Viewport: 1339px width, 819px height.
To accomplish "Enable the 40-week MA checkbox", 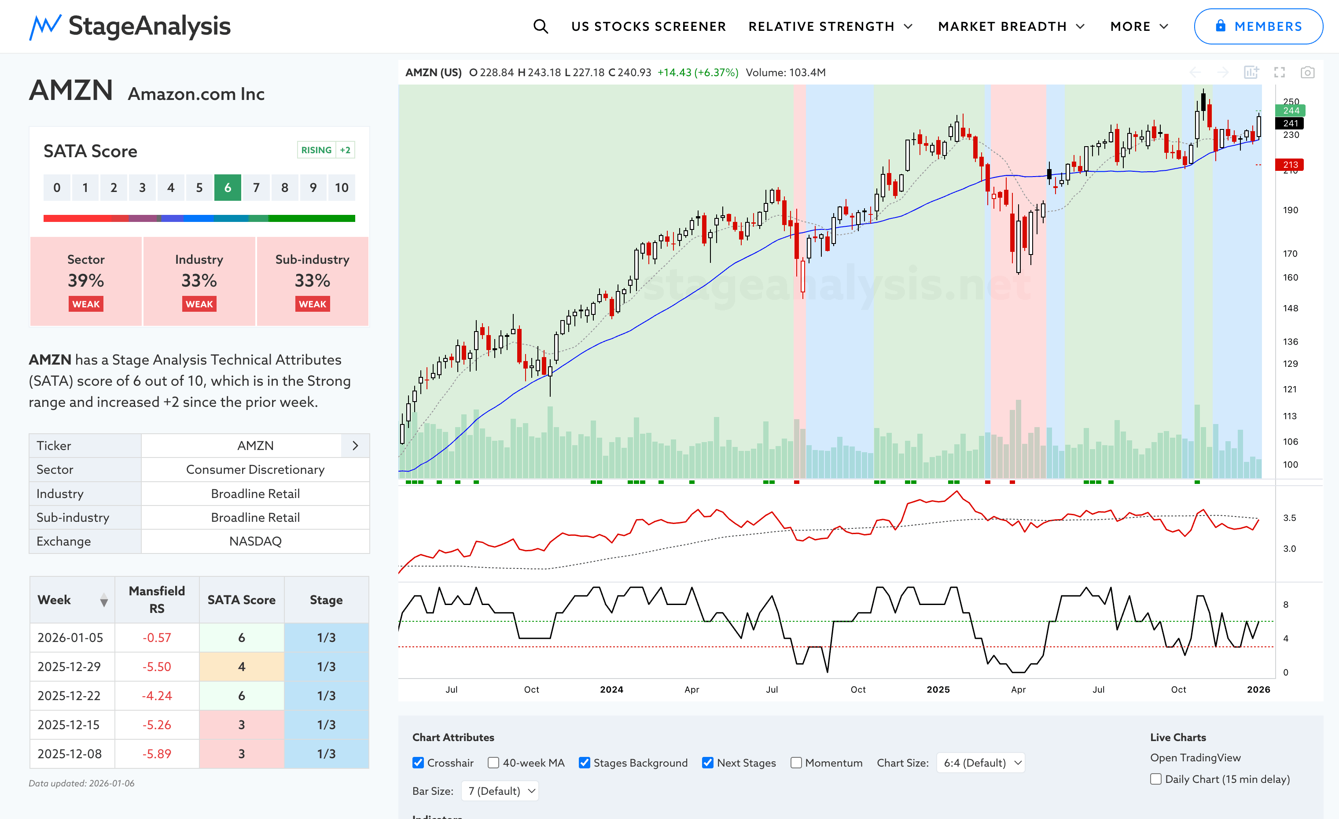I will pyautogui.click(x=493, y=763).
